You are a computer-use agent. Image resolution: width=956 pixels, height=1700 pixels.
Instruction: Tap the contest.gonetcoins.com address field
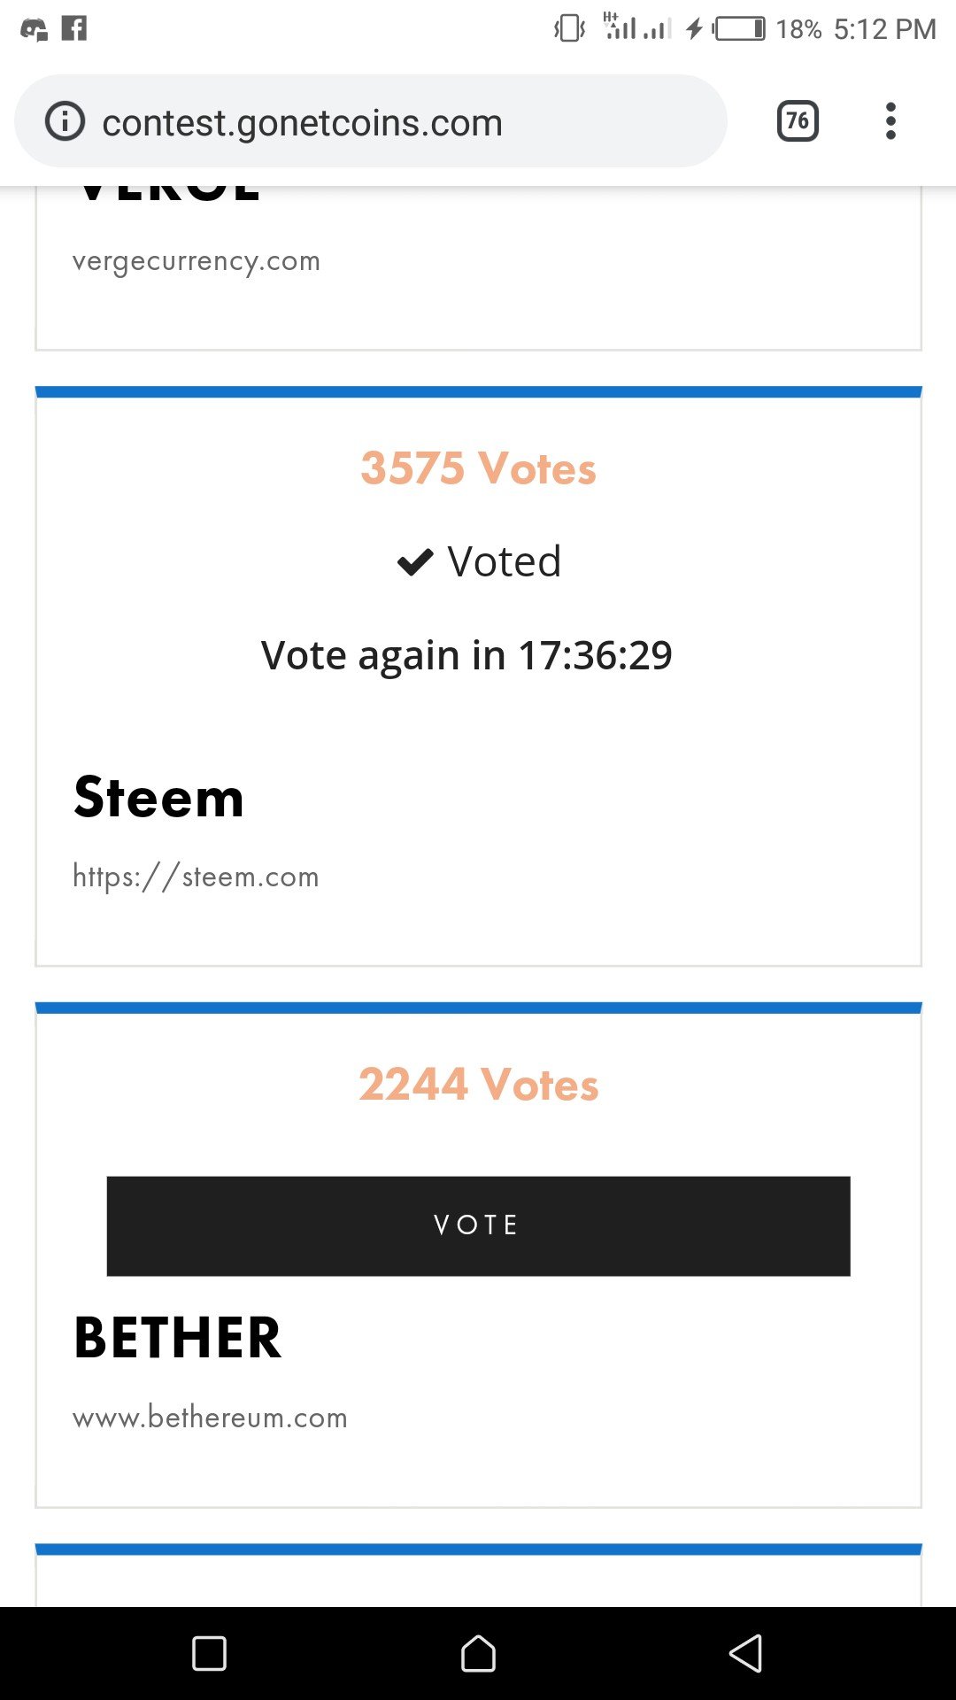[x=370, y=121]
